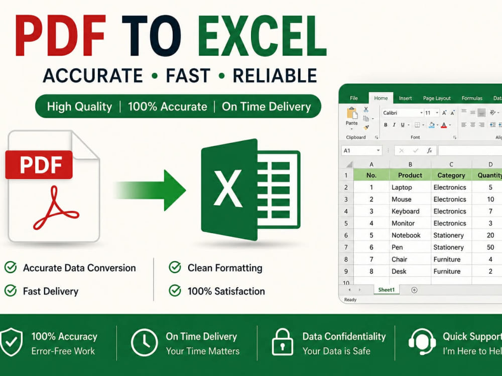Click the Cut scissors icon
The width and height of the screenshot is (502, 376).
(366, 110)
